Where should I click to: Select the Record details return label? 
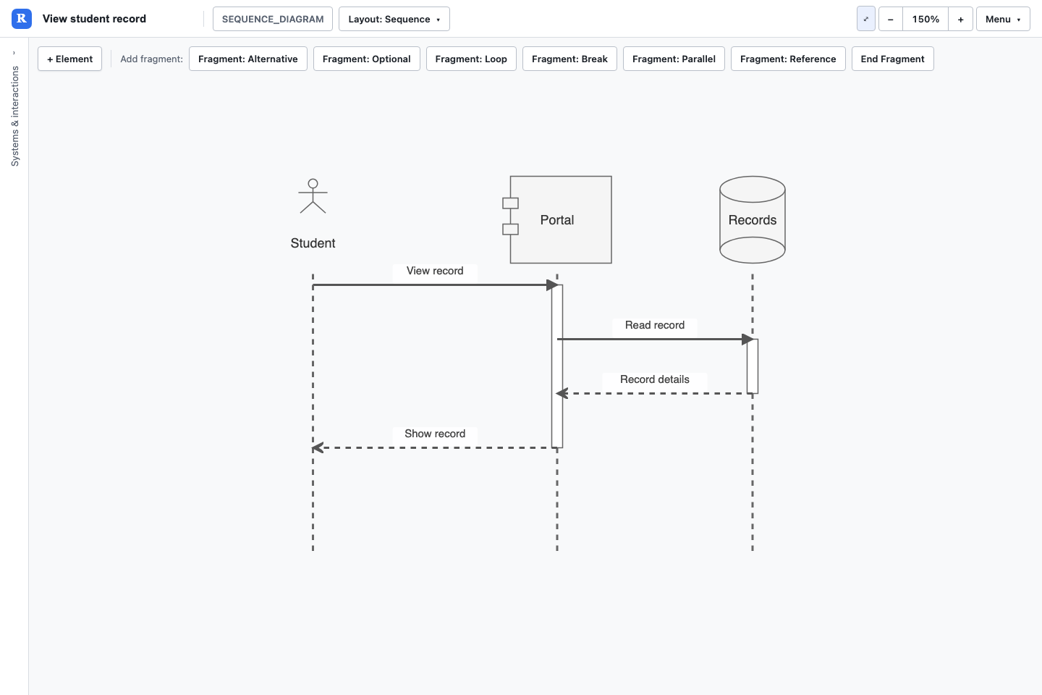[655, 379]
